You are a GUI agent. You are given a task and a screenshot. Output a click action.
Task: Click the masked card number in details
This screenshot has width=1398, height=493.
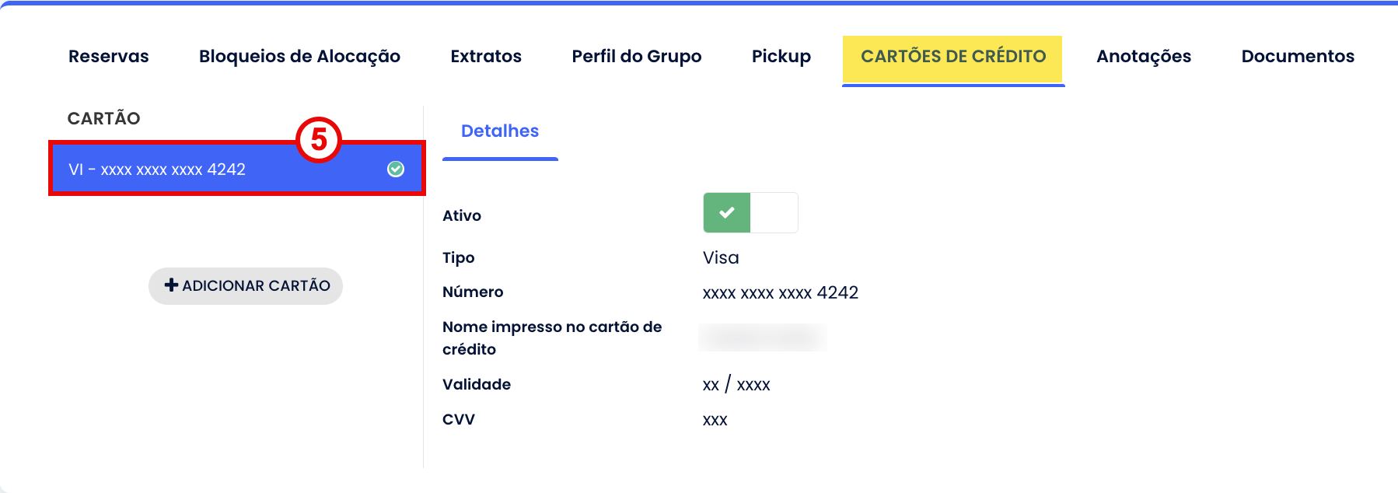pyautogui.click(x=780, y=293)
